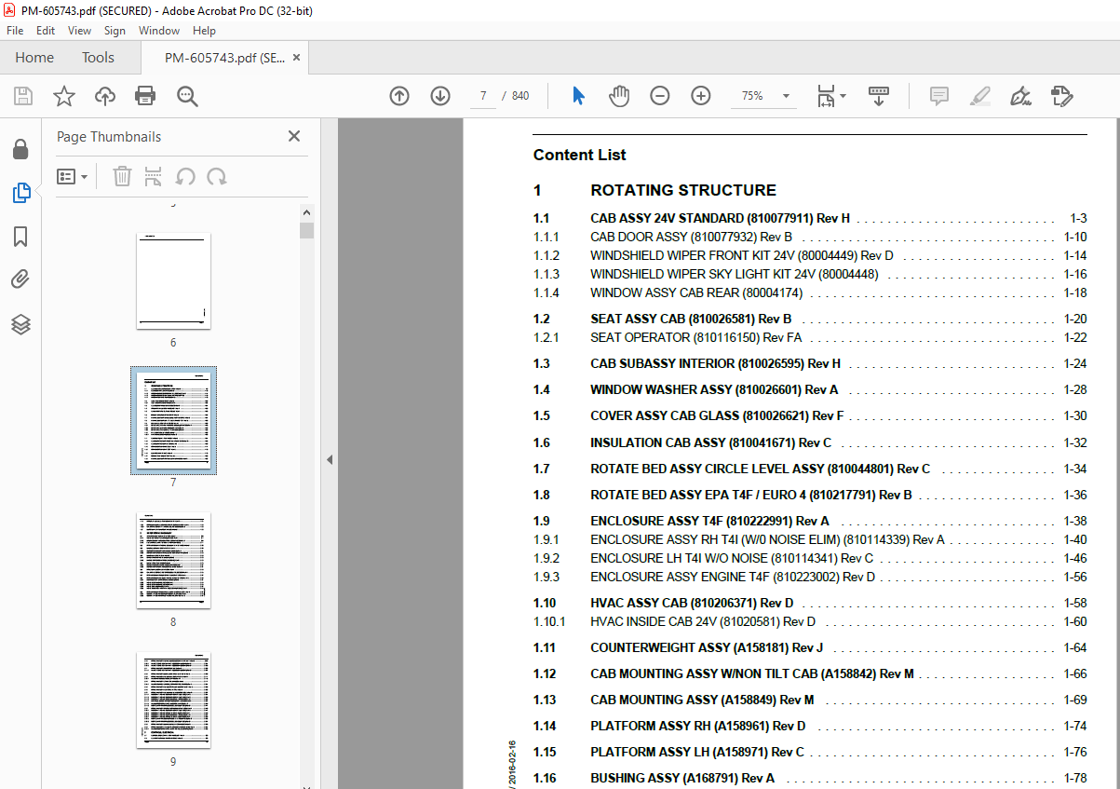Open the Sign document pen tool

click(x=1020, y=96)
